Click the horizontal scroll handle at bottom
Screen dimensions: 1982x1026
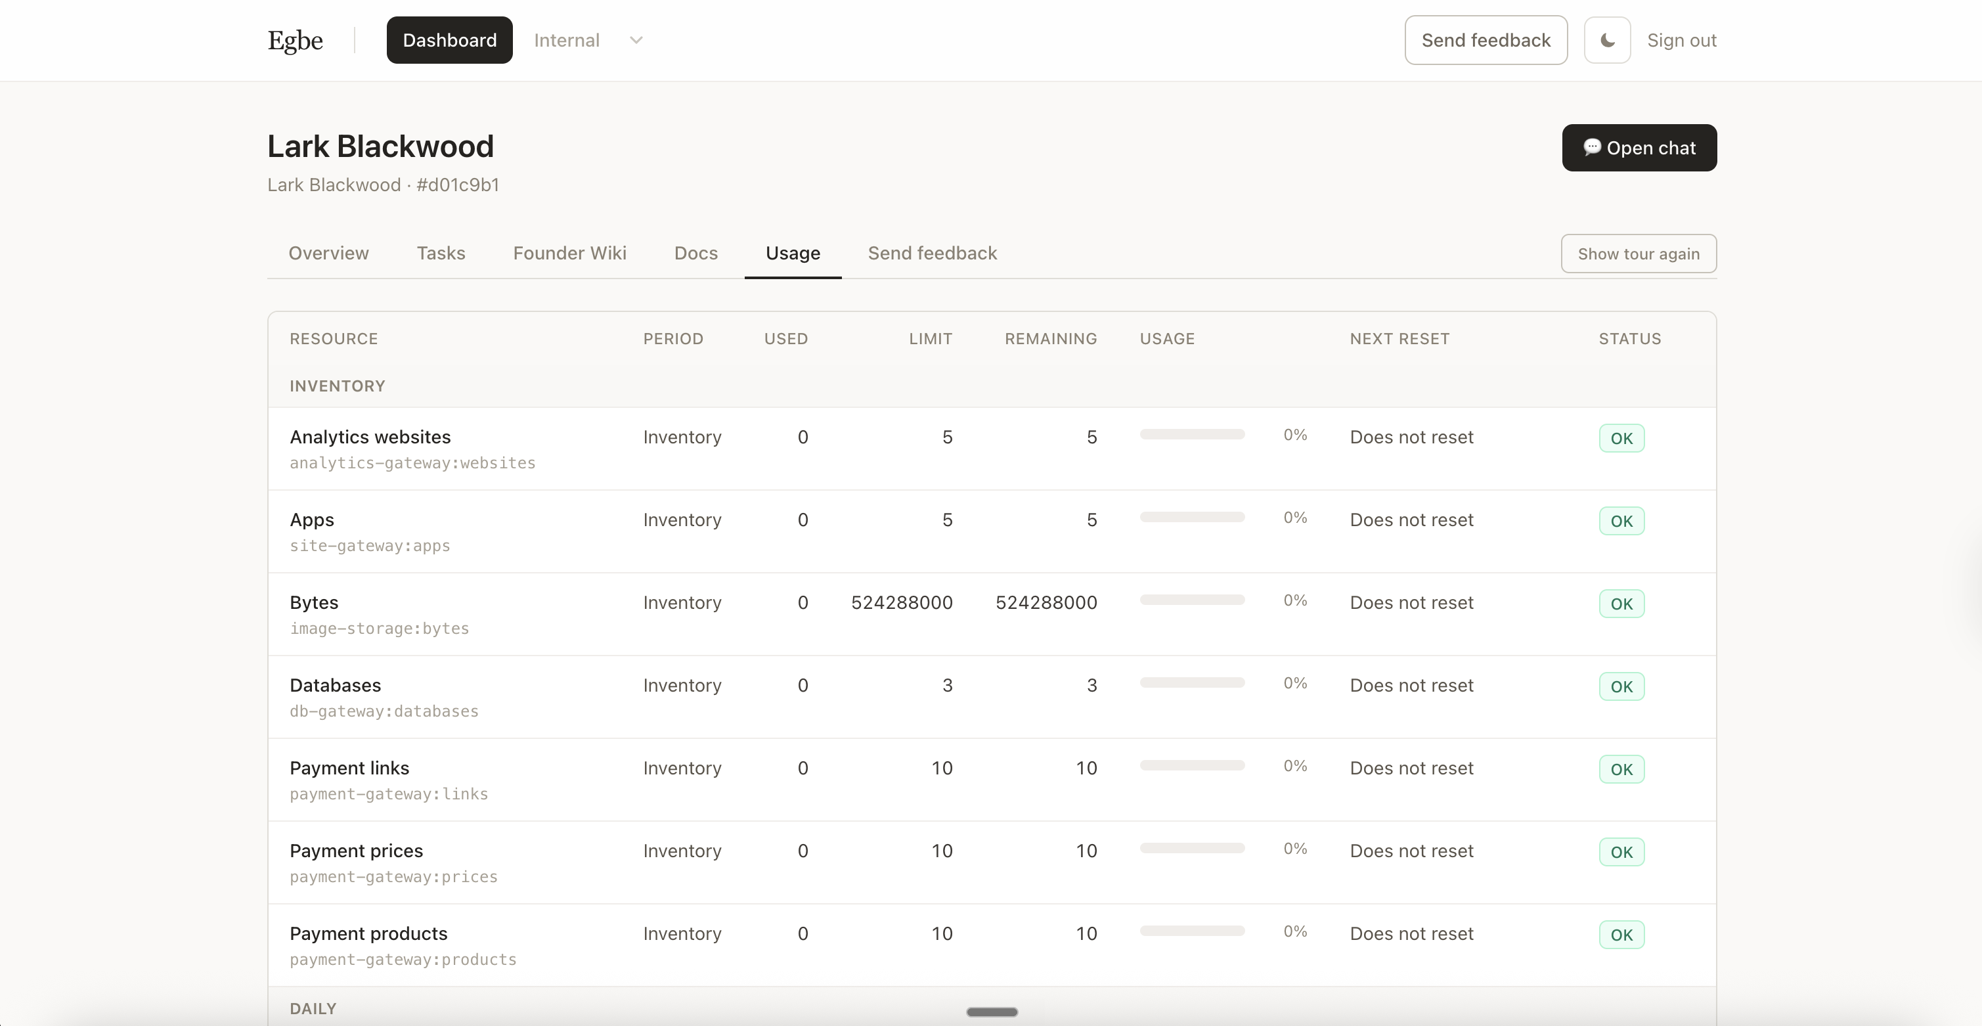[992, 1012]
